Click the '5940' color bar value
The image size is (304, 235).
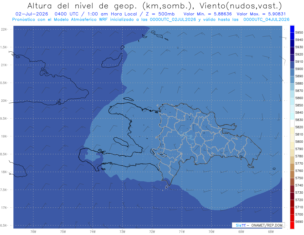299,40
